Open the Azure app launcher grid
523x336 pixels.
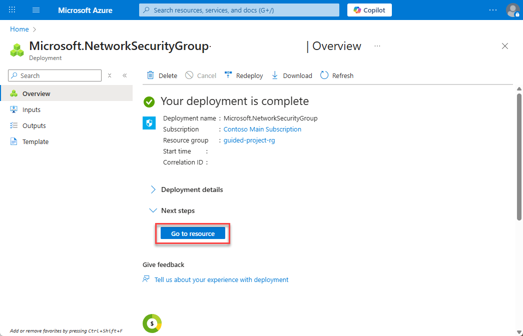pyautogui.click(x=12, y=10)
